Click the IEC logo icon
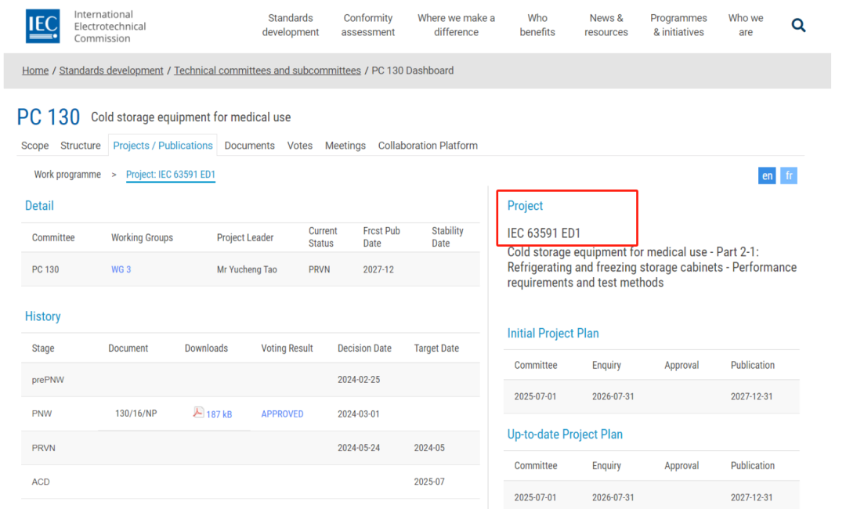 click(x=42, y=26)
